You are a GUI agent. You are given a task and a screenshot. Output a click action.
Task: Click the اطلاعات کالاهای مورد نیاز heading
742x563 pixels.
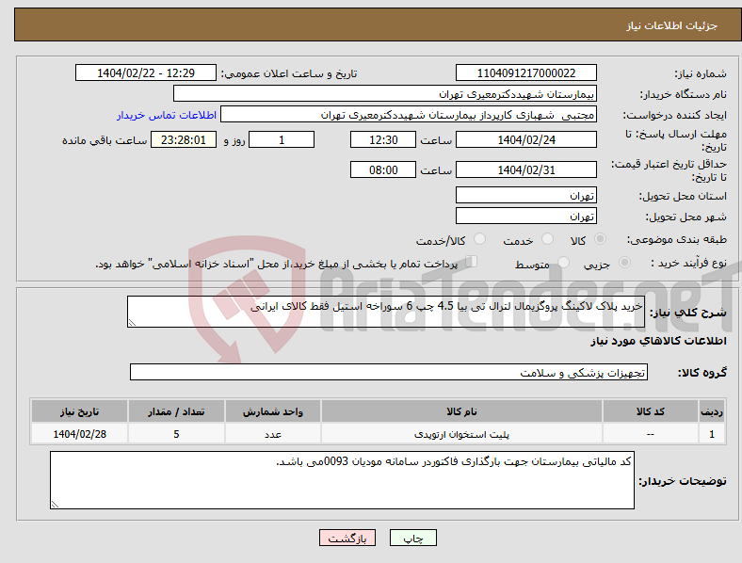[659, 341]
